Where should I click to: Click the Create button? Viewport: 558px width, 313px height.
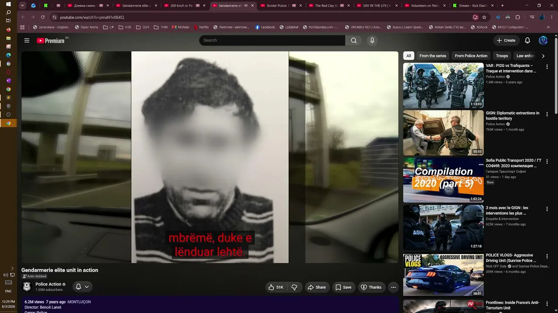pos(506,40)
